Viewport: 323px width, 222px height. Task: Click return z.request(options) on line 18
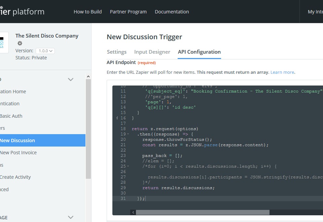pos(165,129)
